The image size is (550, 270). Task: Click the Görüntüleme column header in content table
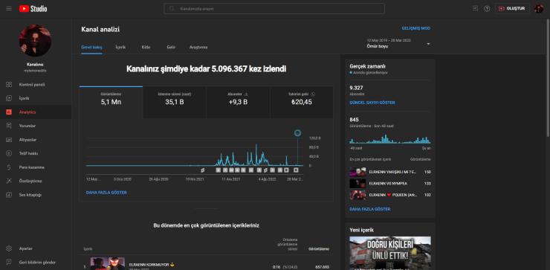(319, 249)
